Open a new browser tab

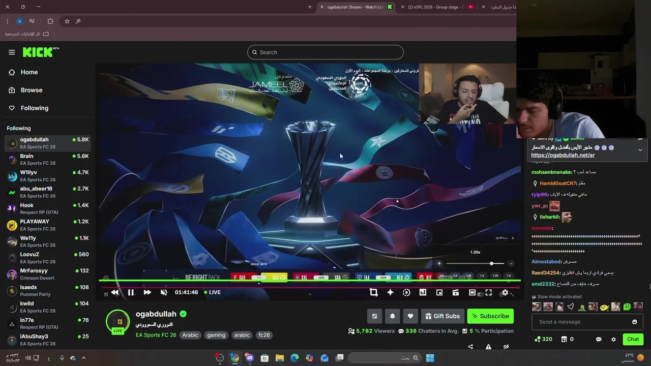310,7
